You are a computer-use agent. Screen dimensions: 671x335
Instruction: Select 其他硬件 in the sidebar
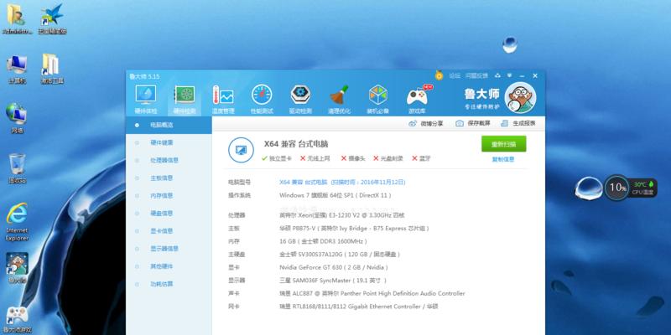click(169, 266)
